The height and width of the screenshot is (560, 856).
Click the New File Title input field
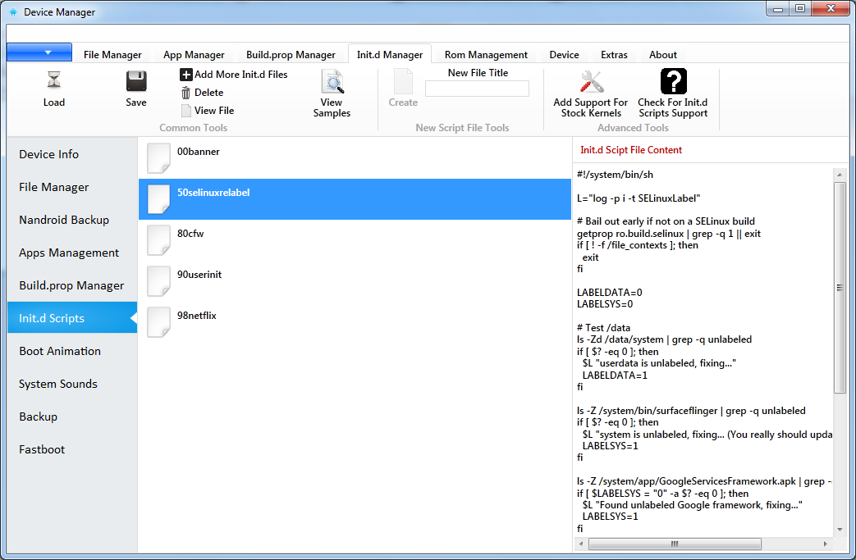coord(477,89)
